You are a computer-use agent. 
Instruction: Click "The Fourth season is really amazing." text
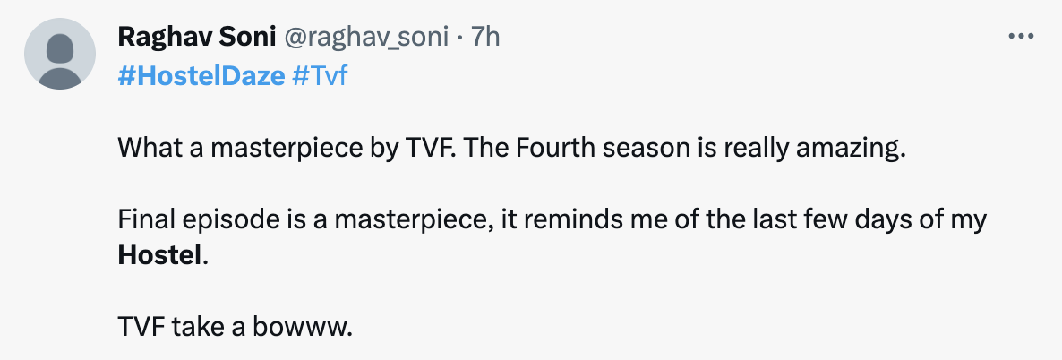coord(683,147)
